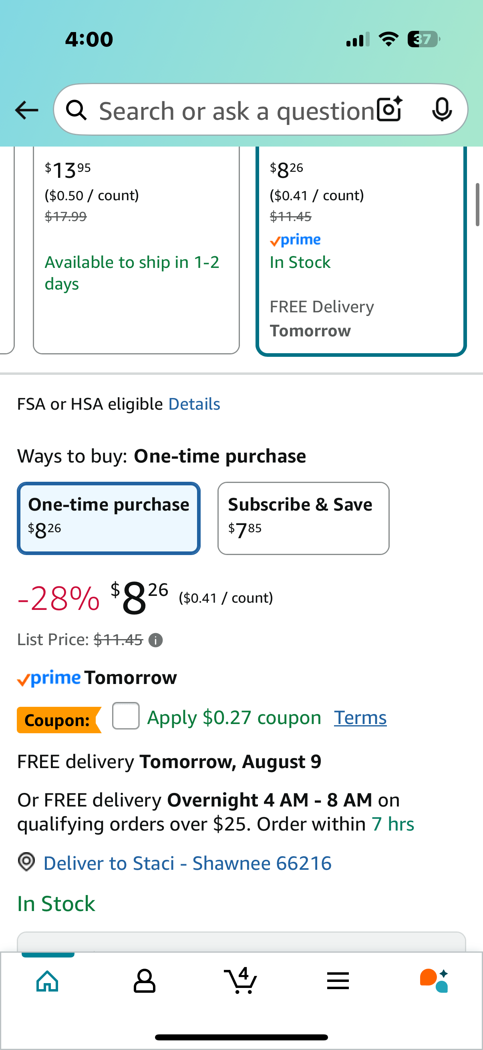Tap the microphone voice search icon
This screenshot has height=1050, width=483.
[442, 109]
